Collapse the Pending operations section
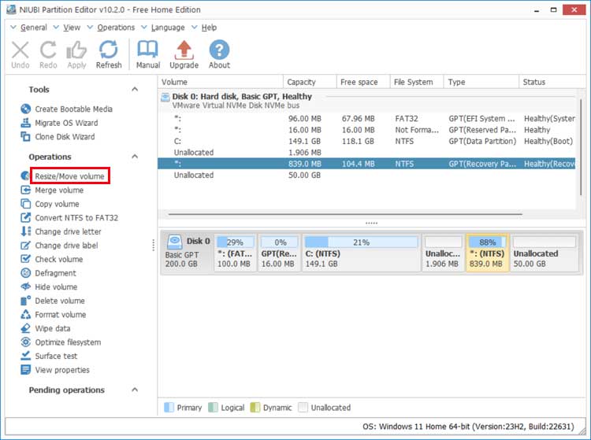 click(x=135, y=390)
